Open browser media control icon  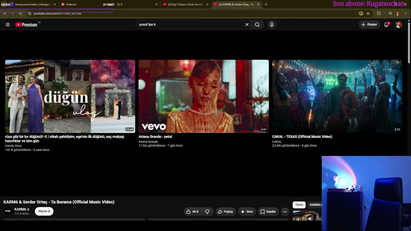390,13
